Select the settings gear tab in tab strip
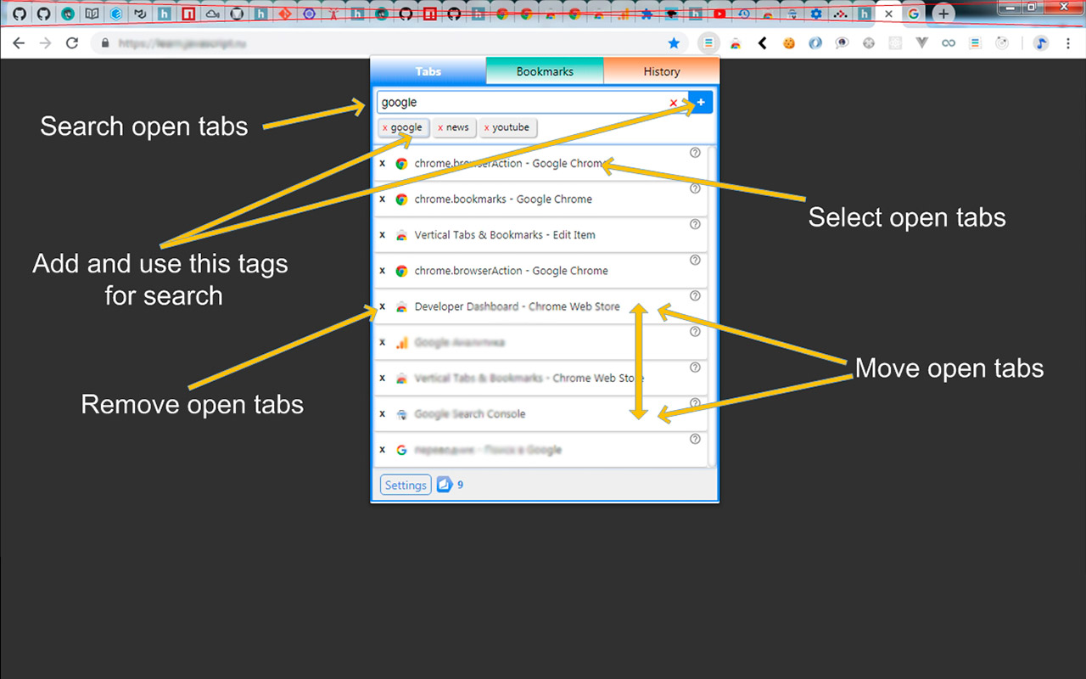This screenshot has height=679, width=1086. (x=816, y=14)
